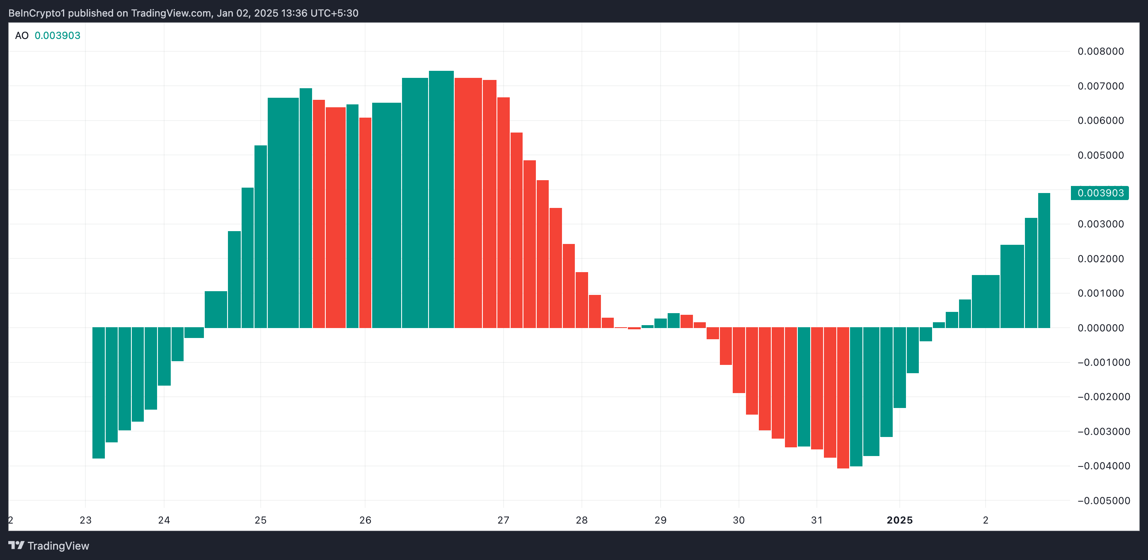Click the 0.008000 price scale label
The image size is (1148, 560).
click(x=1100, y=51)
